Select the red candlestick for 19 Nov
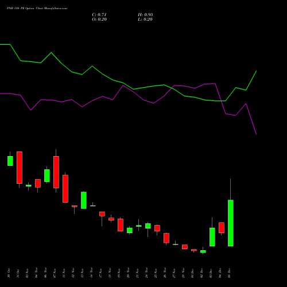The image size is (287, 287). 121,225
